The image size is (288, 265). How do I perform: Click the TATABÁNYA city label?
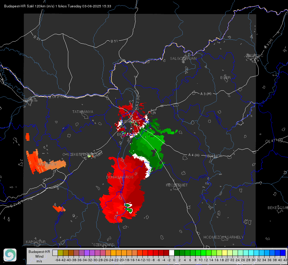(x=83, y=112)
